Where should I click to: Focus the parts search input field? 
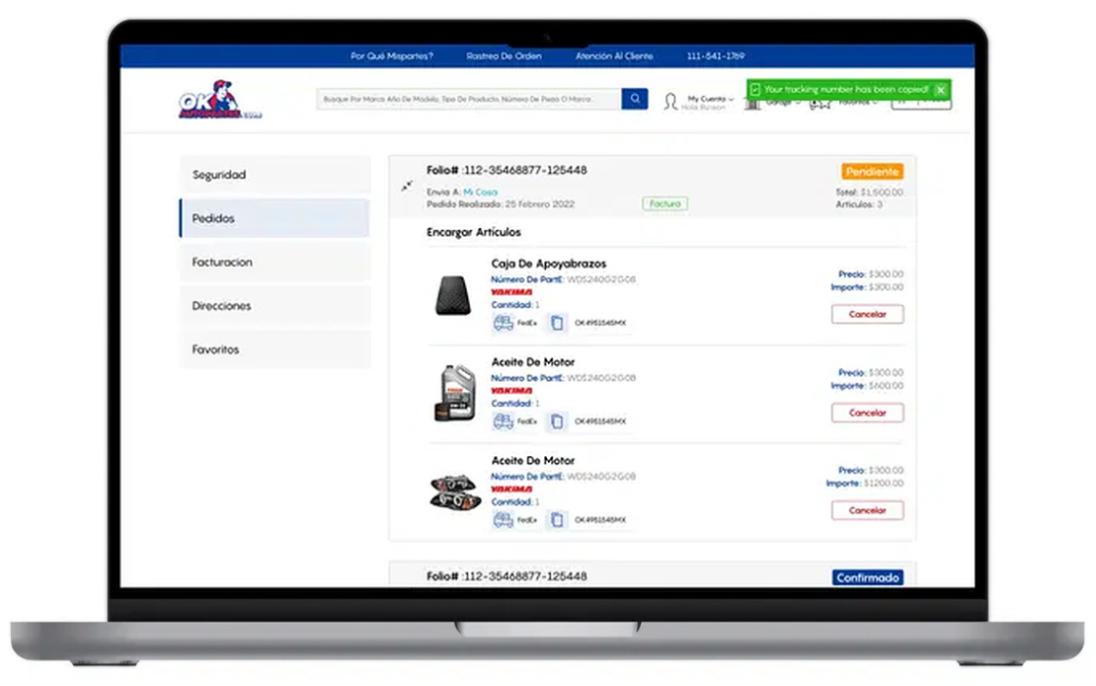469,99
